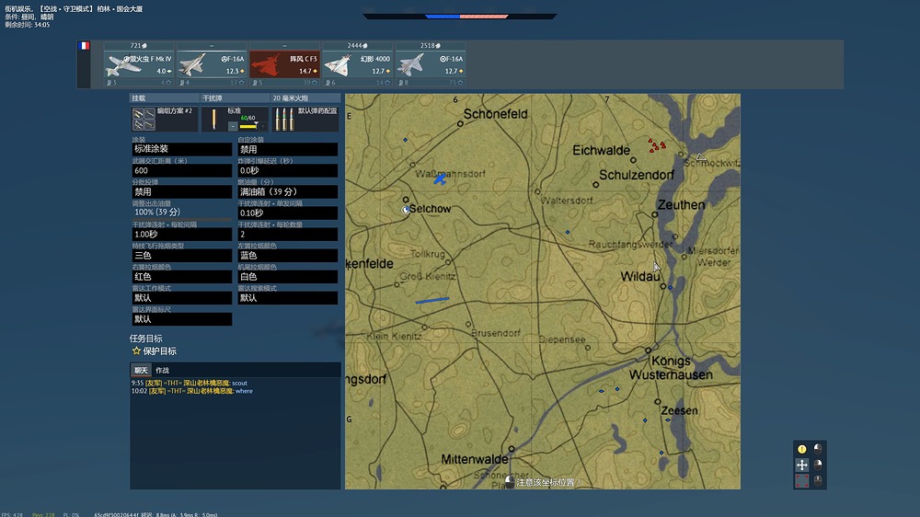
Task: Open the 标准涂装 skin dropdown
Action: coord(181,149)
